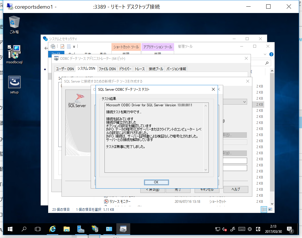Click the remote desktop title bar icon
Viewport: 302px width, 238px height.
[x=10, y=6]
